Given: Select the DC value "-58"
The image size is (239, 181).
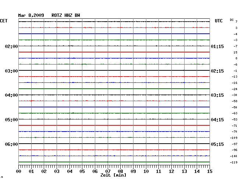Looking at the screenshot, I should 235,101.
